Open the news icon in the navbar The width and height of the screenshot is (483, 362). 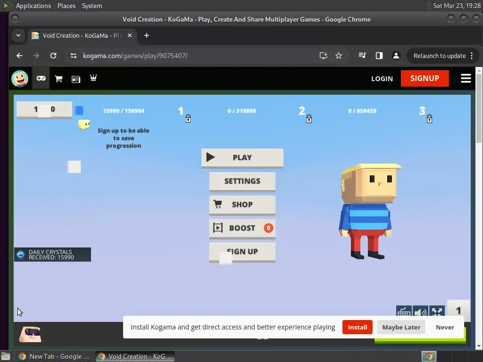[76, 79]
